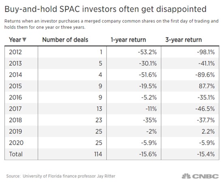The width and height of the screenshot is (222, 184).
Task: Select the 2012 row year cell
Action: (21, 52)
